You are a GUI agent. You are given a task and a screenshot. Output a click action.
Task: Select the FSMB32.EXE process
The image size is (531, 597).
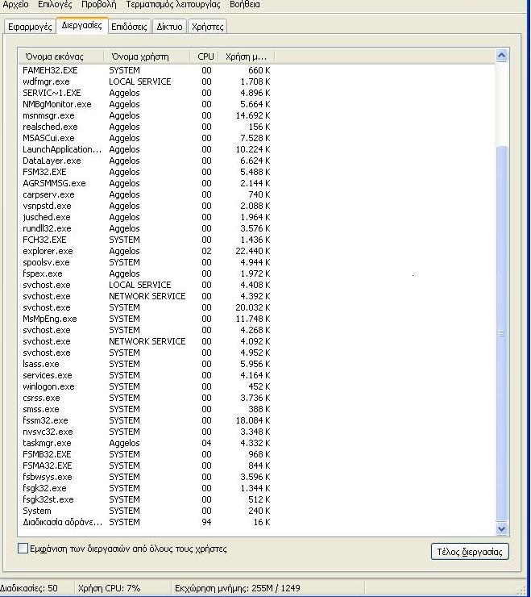pos(146,454)
